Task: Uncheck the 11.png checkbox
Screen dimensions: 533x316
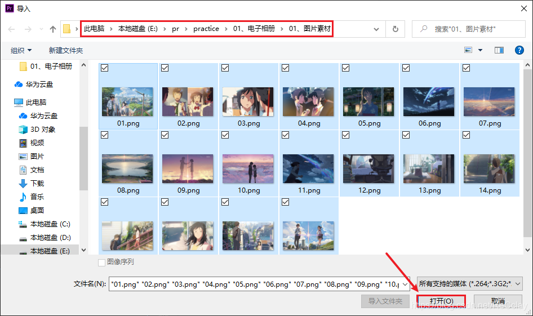Action: point(286,135)
